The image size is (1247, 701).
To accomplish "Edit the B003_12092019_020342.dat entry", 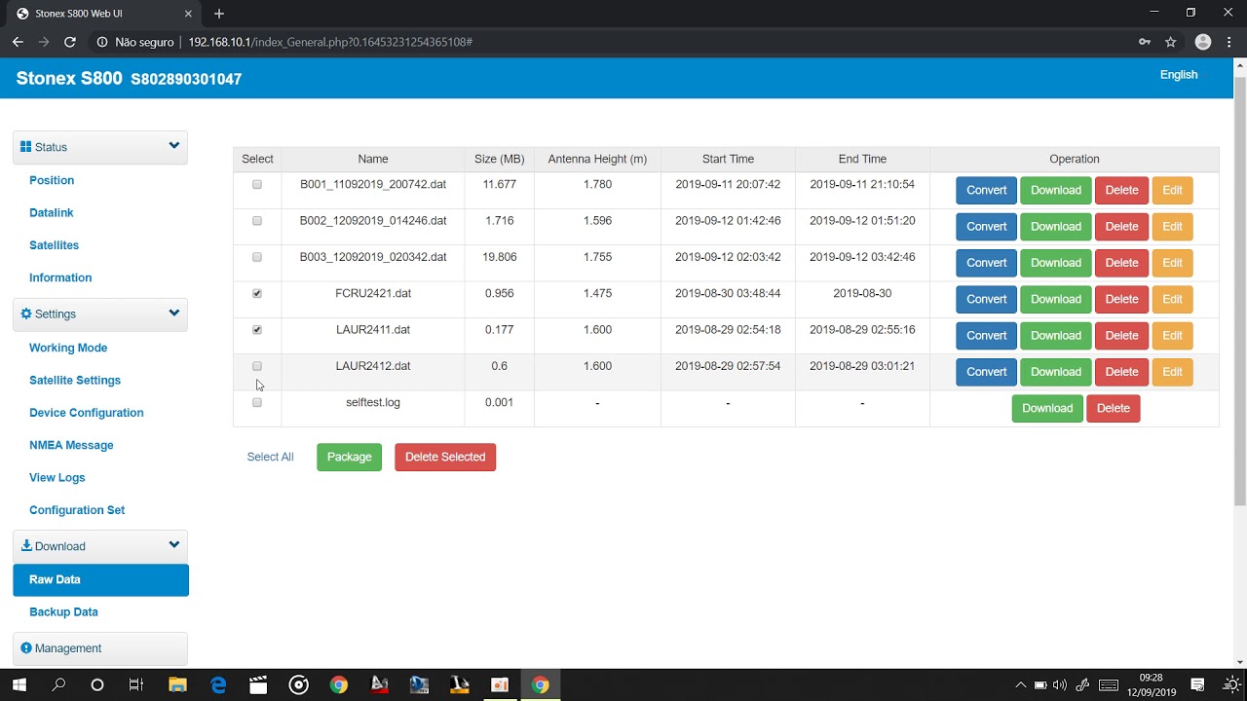I will [1172, 263].
